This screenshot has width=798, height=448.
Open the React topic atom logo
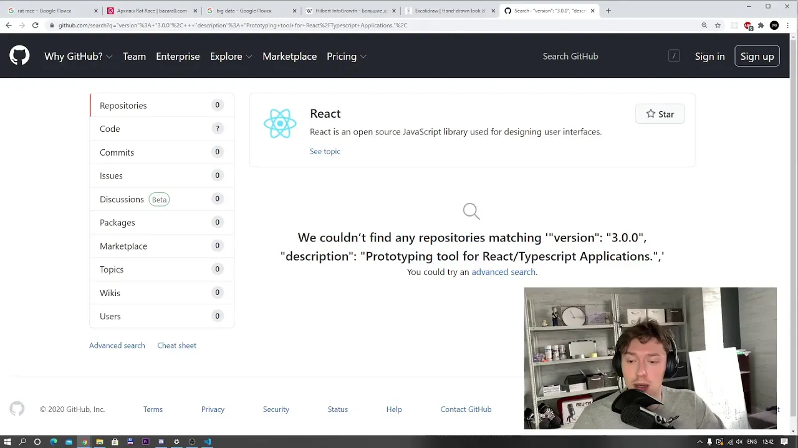point(280,123)
